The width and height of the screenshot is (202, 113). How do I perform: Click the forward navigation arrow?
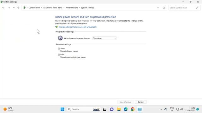coord(9,8)
